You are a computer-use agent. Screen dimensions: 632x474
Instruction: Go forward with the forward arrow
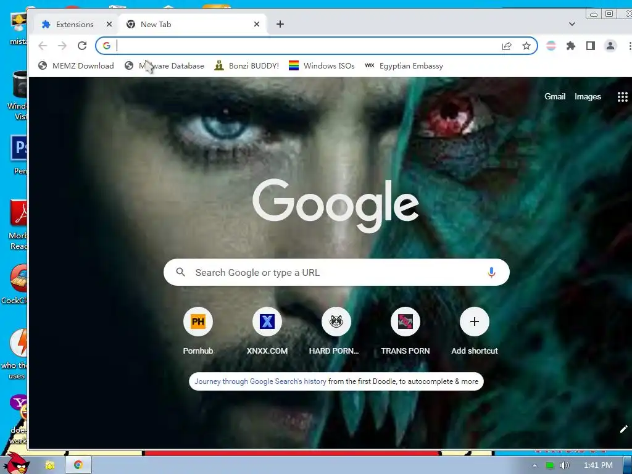(x=62, y=46)
